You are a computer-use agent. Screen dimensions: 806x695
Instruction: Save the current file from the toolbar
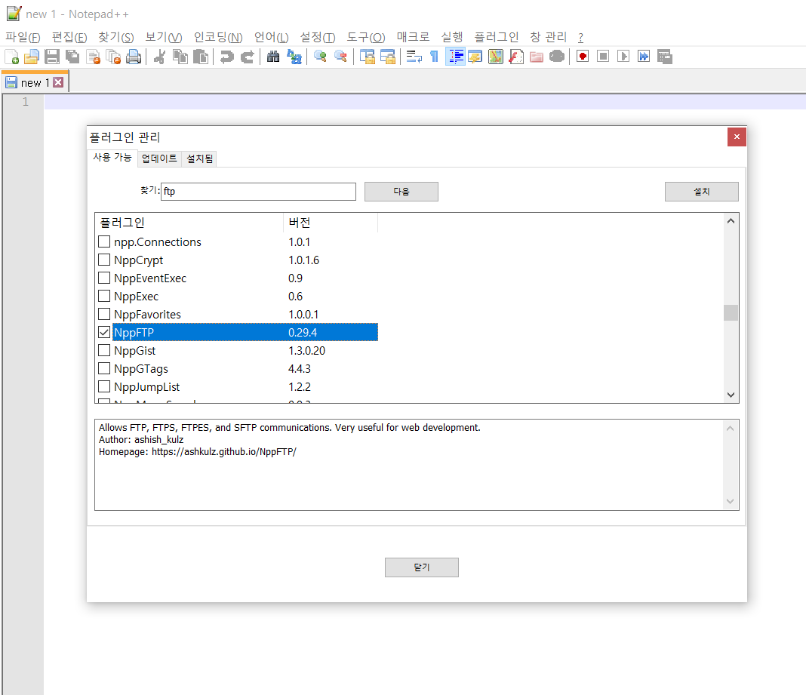click(52, 57)
